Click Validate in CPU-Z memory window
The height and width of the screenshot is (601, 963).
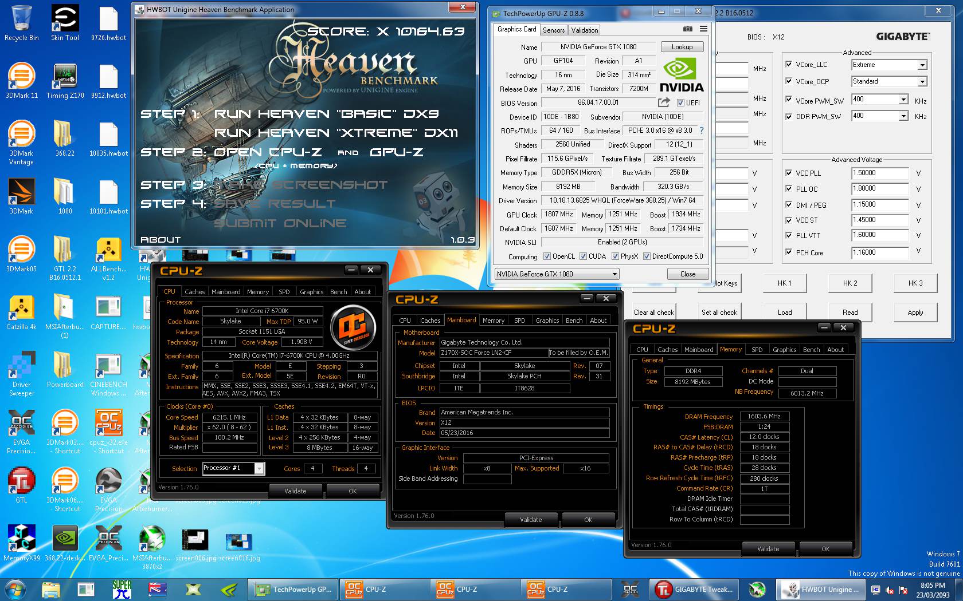pyautogui.click(x=768, y=549)
